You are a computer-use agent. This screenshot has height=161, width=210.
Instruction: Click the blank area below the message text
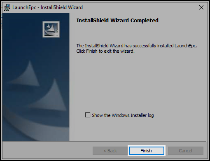[137, 82]
